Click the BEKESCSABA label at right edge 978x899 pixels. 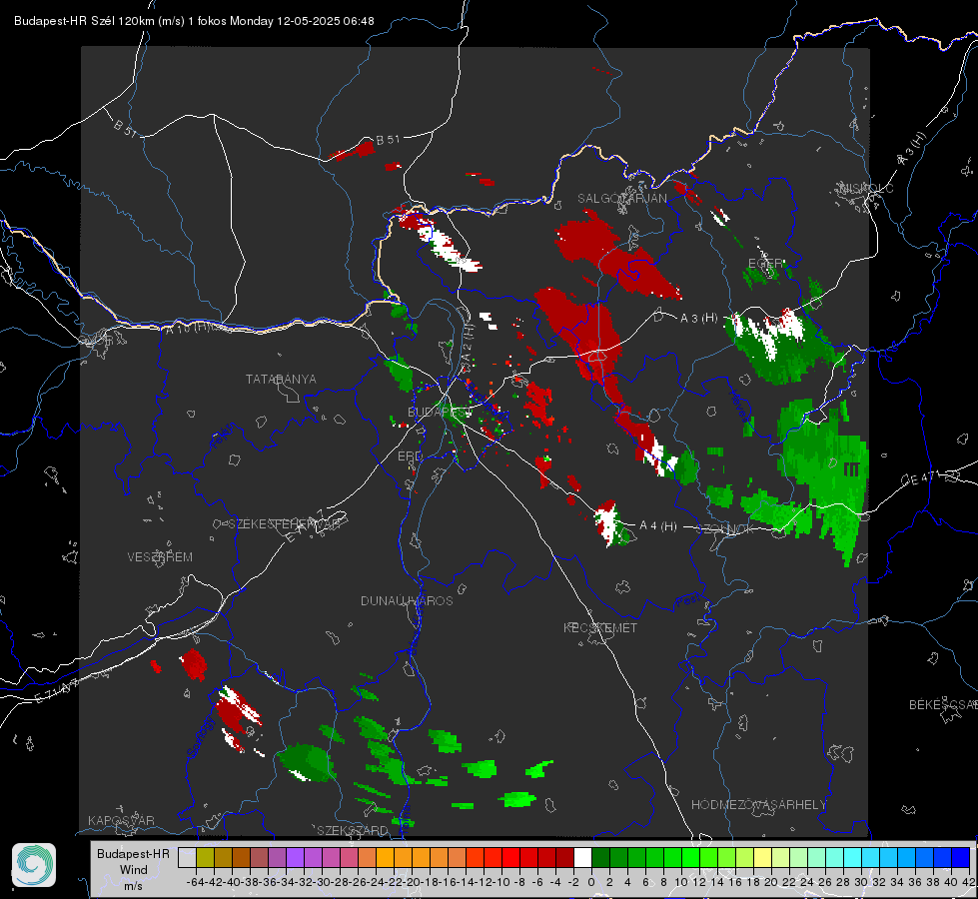pyautogui.click(x=943, y=705)
